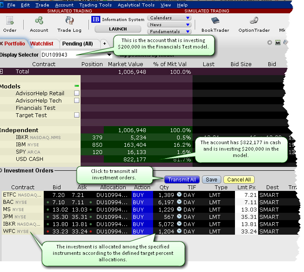Click the M icon right of tabs

(278, 42)
